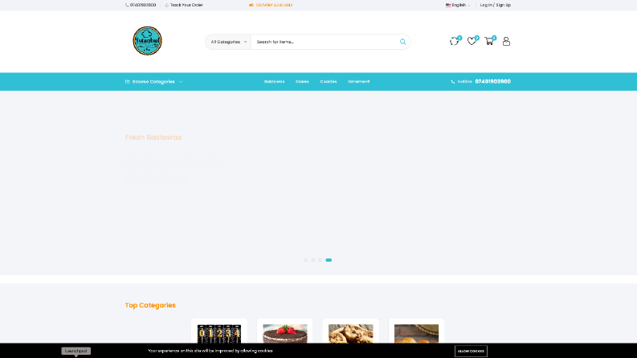
Task: Select the second carousel slide dot
Action: tap(312, 260)
